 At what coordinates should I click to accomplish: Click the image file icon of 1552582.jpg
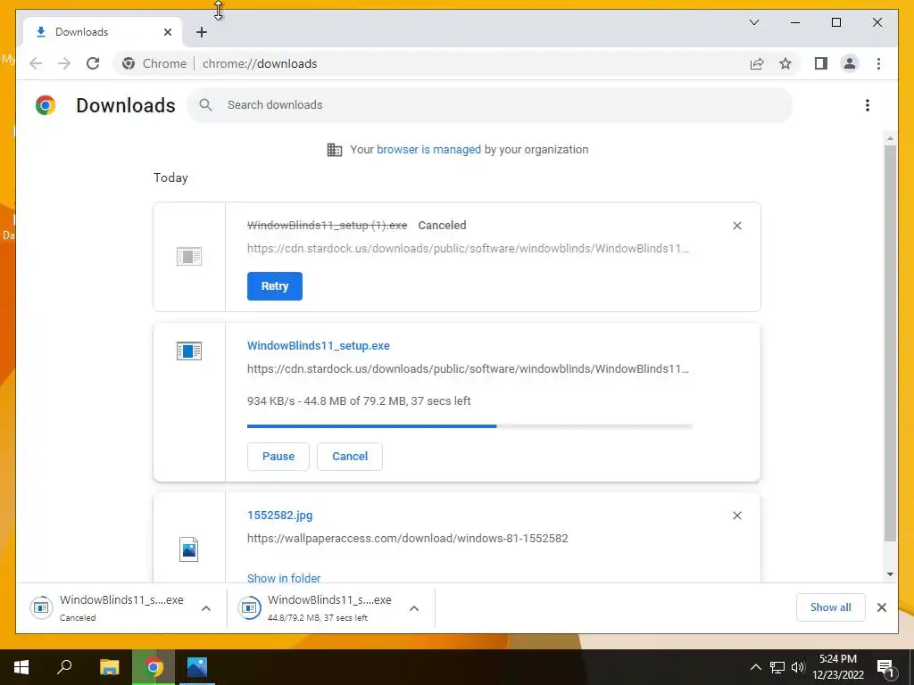(189, 549)
